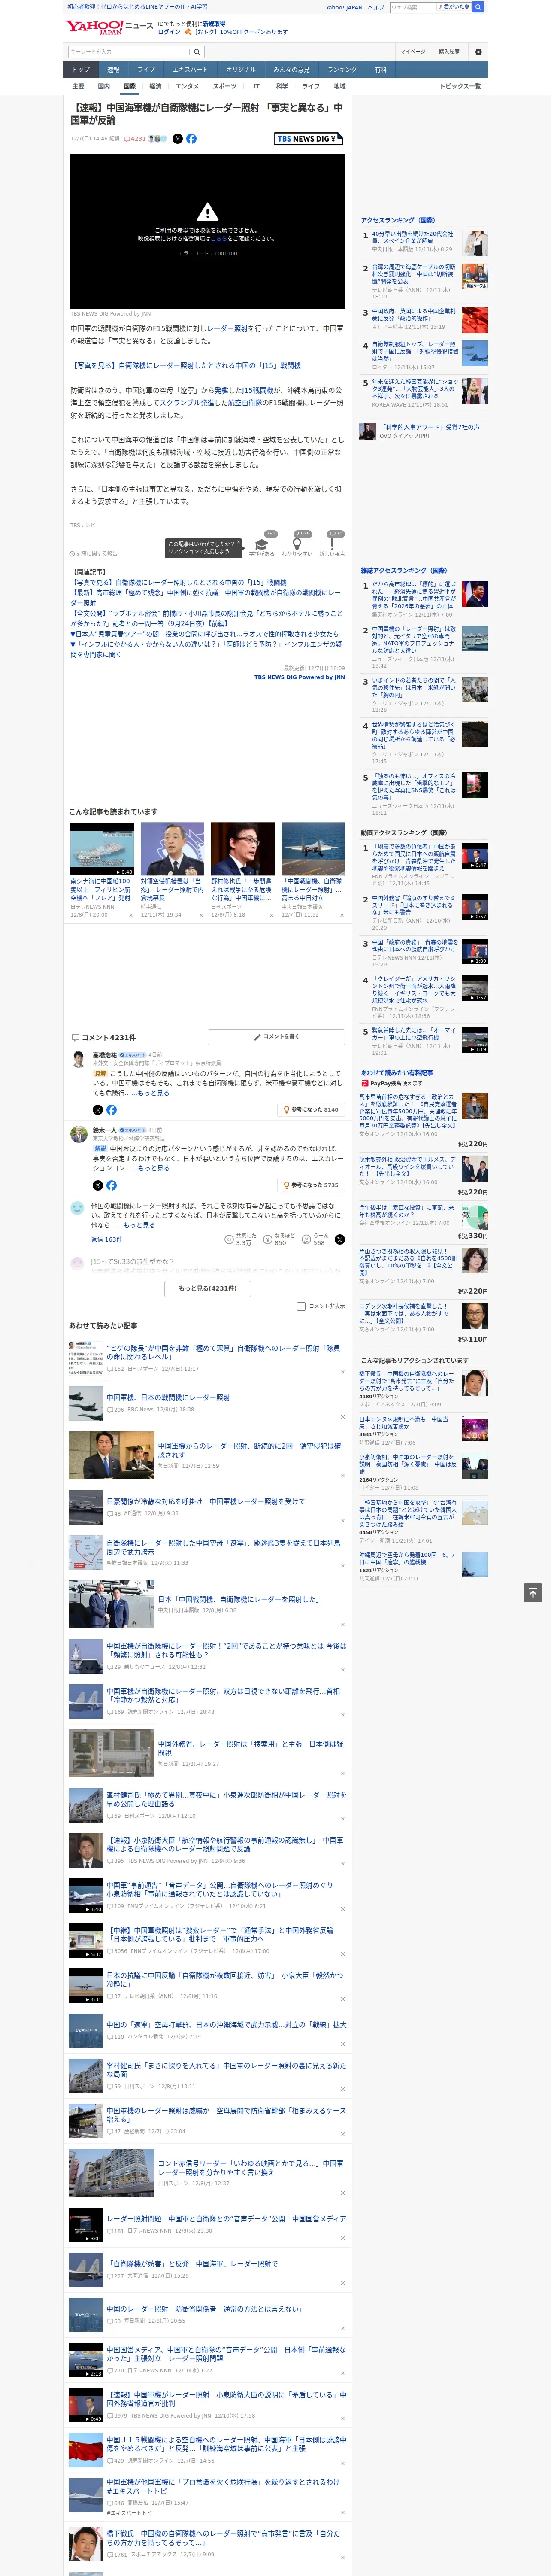The height and width of the screenshot is (2576, 551).
Task: Share the anonymous comment on X
Action: click(x=340, y=1239)
